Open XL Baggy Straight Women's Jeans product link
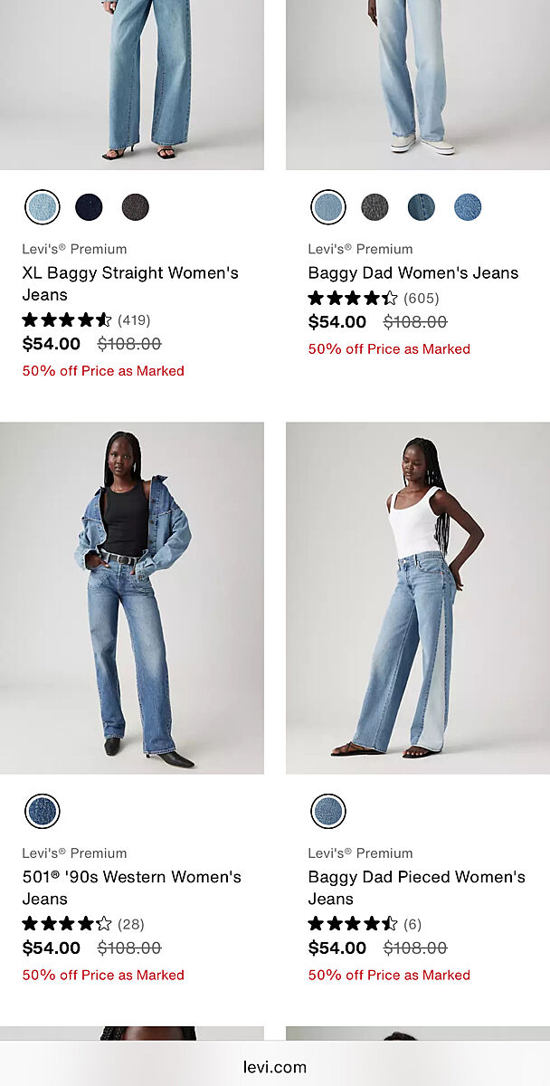 [x=130, y=283]
